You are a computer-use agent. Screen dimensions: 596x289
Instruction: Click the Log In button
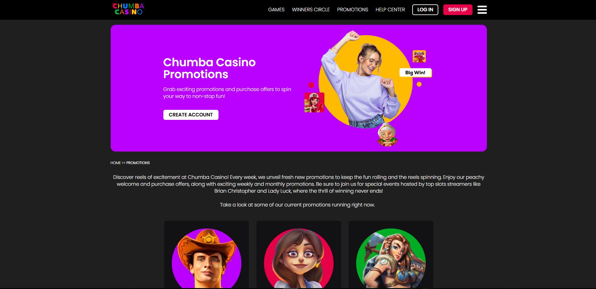click(x=425, y=10)
